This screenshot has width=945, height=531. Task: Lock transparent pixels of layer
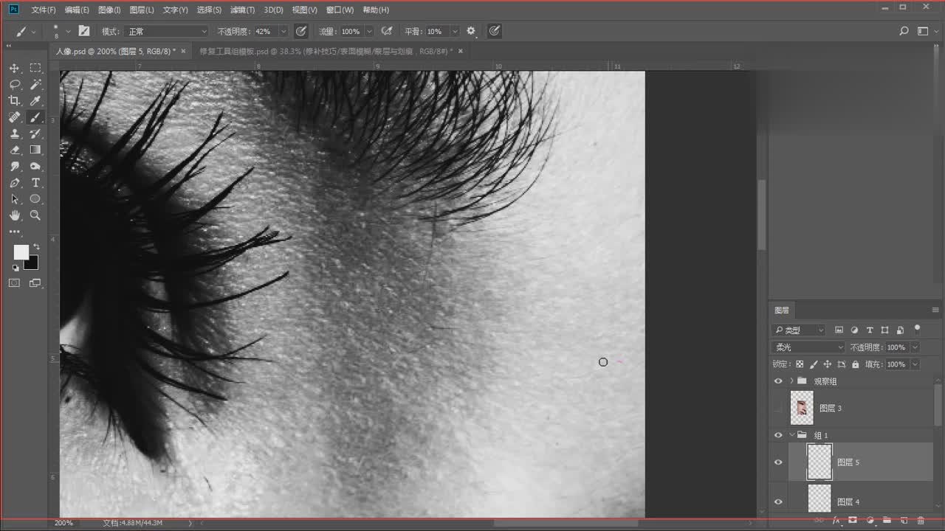pyautogui.click(x=800, y=364)
